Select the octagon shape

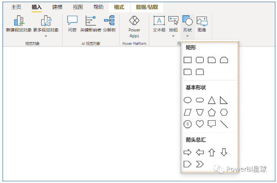pyautogui.click(x=188, y=124)
